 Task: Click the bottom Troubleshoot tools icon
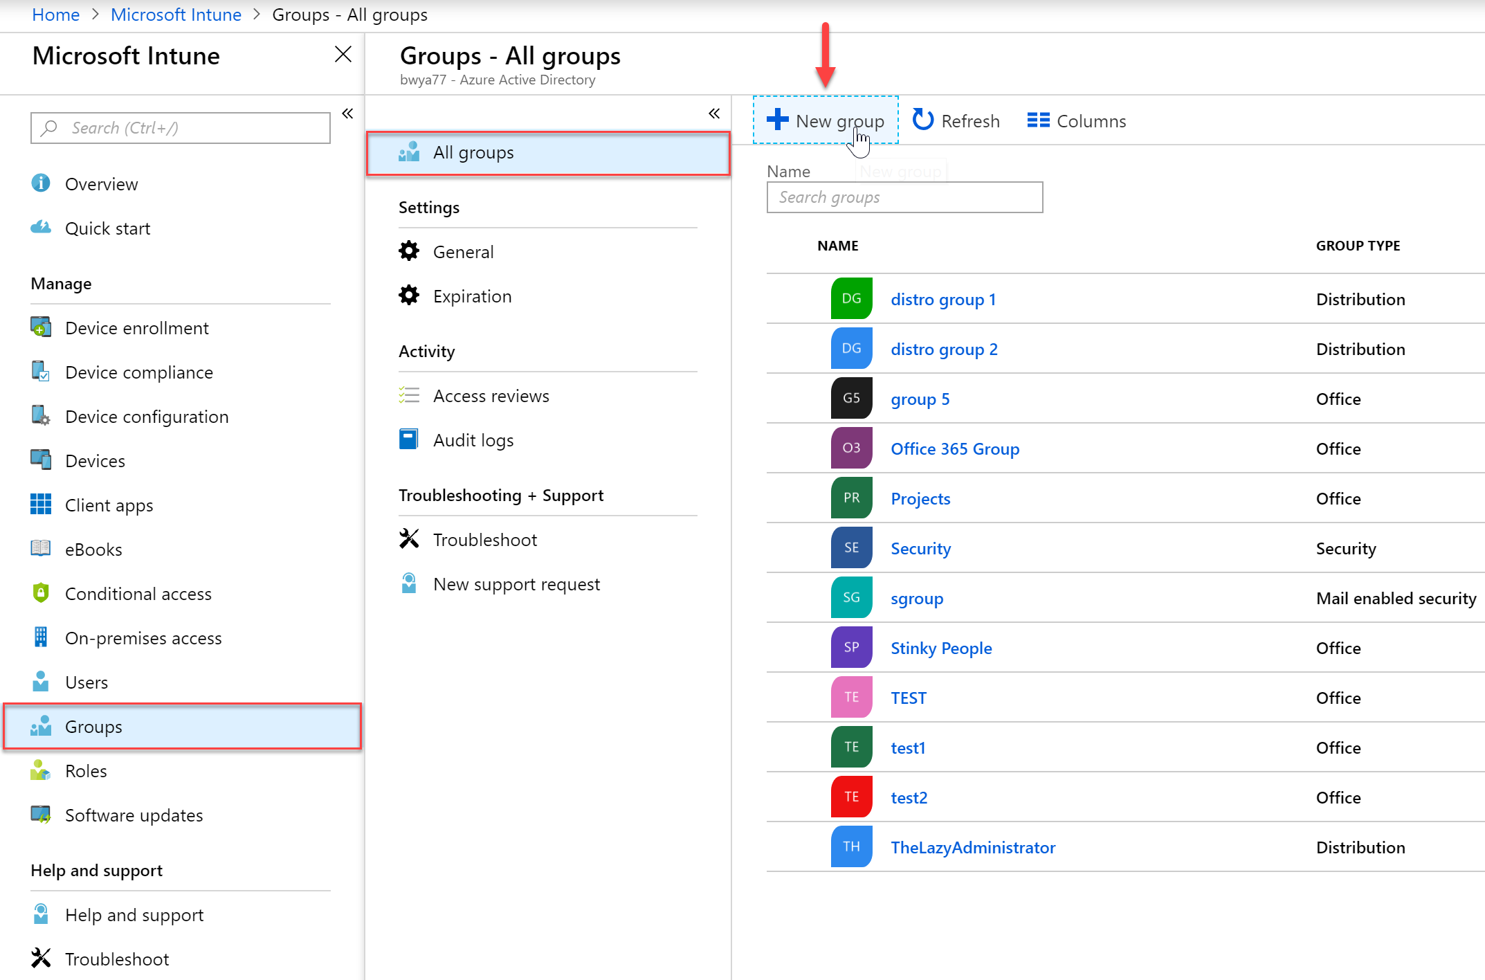point(41,958)
